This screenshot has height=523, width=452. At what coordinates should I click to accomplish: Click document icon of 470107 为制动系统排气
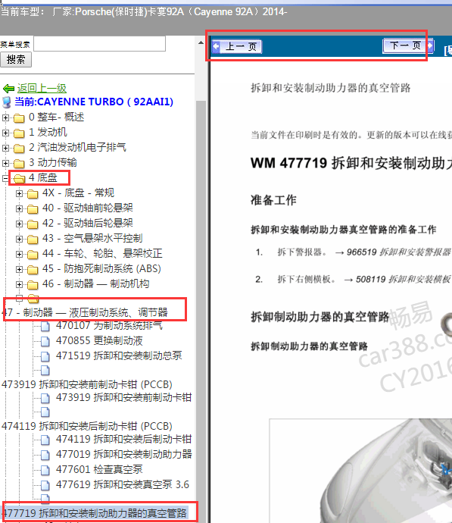click(x=45, y=326)
